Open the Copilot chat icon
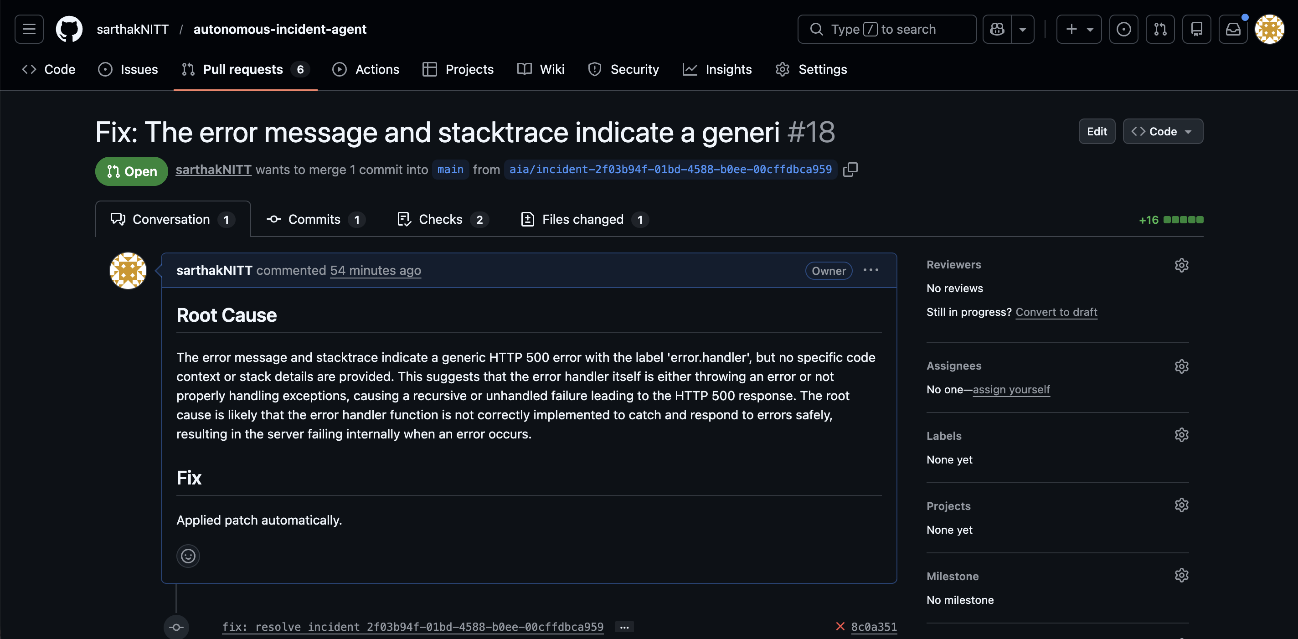The image size is (1298, 639). [x=997, y=29]
